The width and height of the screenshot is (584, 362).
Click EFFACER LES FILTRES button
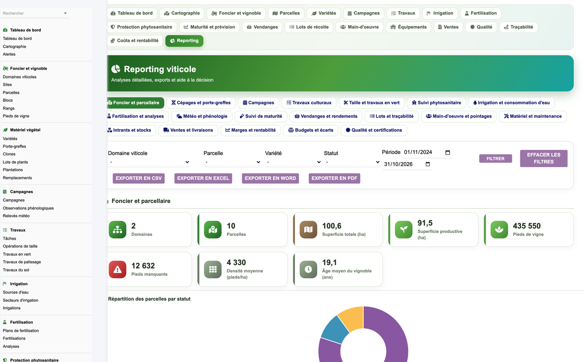(x=544, y=158)
